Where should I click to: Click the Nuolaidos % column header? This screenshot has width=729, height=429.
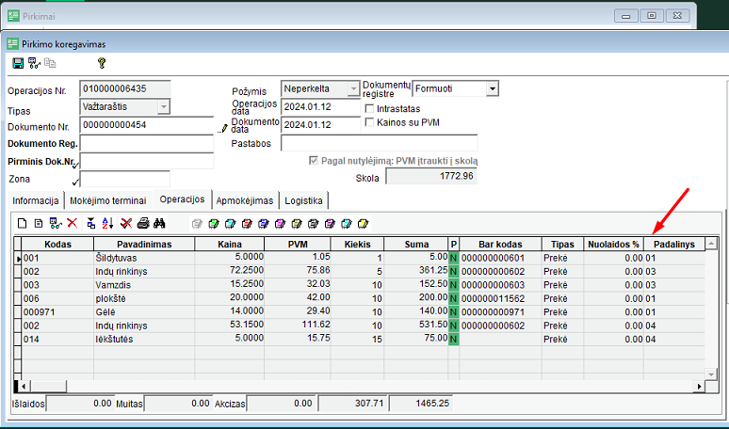(x=613, y=244)
